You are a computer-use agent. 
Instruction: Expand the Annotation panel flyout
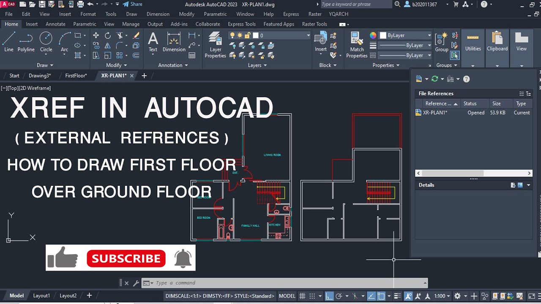173,65
